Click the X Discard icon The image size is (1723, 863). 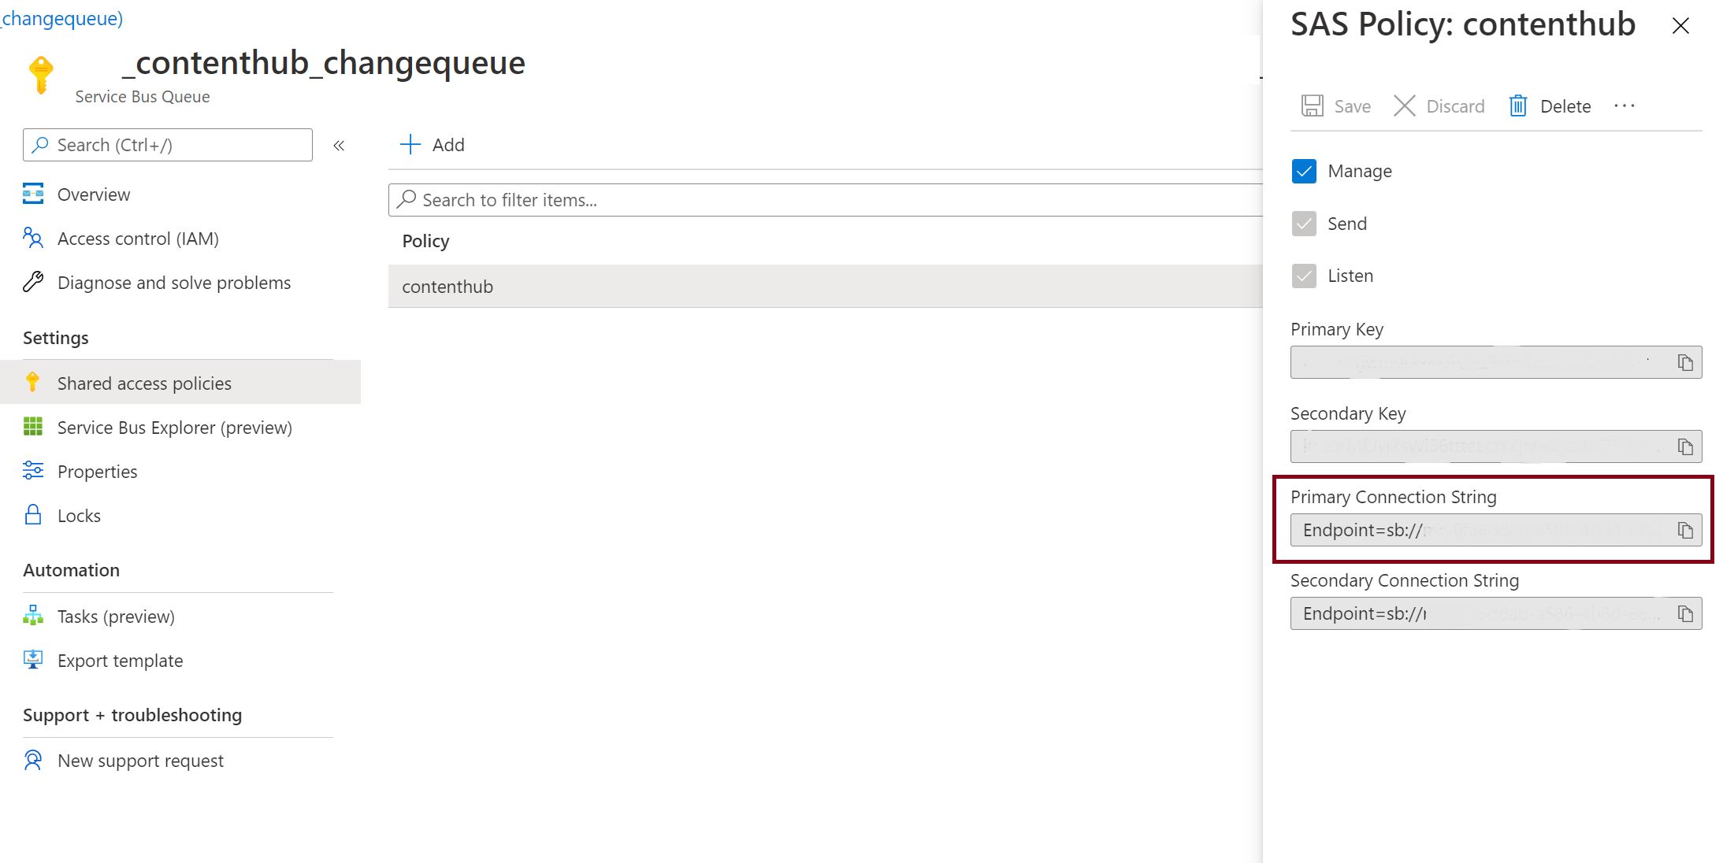point(1405,106)
